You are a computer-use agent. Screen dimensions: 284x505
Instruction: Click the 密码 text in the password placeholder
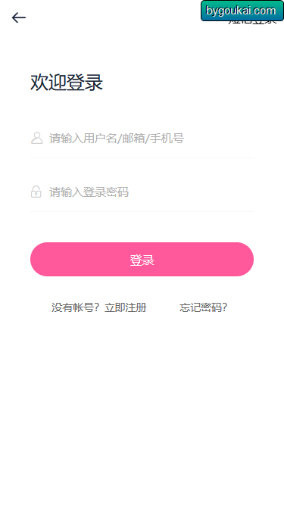117,192
